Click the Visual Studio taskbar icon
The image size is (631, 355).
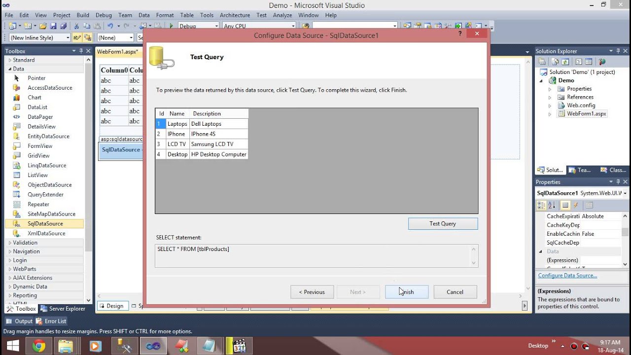tap(153, 346)
